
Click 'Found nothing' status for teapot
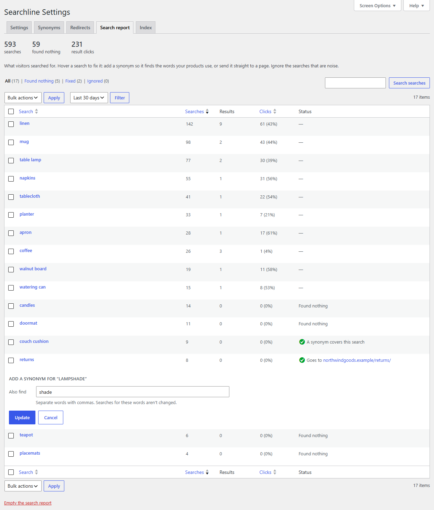click(x=313, y=436)
